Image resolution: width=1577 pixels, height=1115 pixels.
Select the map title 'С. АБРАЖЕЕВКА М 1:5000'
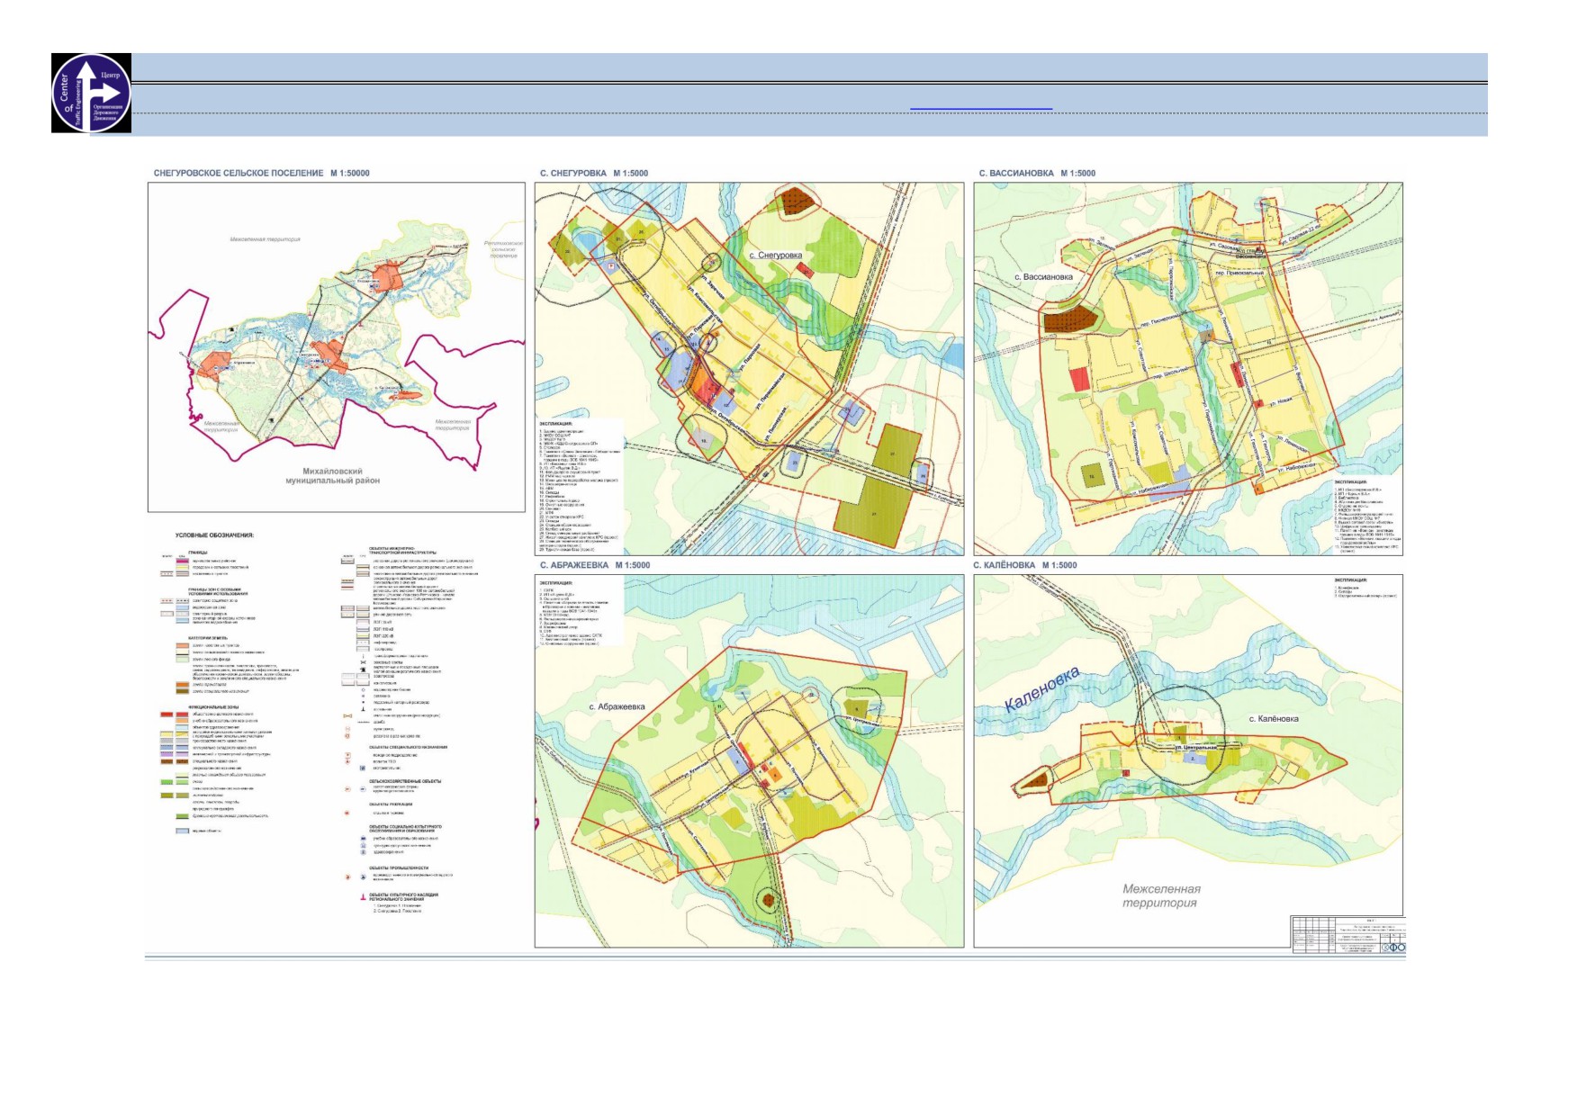pos(595,566)
